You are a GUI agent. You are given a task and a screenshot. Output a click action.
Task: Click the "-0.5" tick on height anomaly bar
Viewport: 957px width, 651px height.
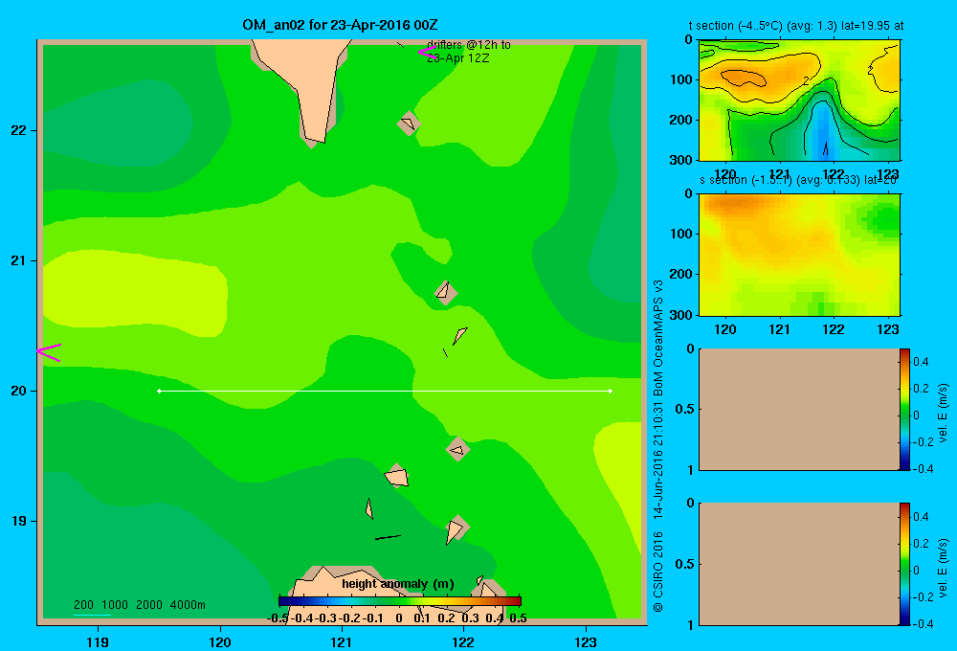[x=278, y=618]
